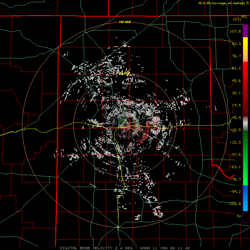Click the 50 NMI range ring label

click(x=125, y=73)
